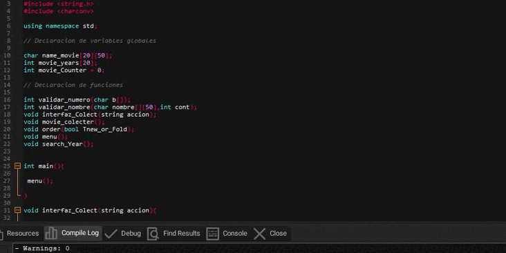Click 'void interfaz_Colect(string accion);' prototype on line 18
The image size is (506, 253).
[90, 115]
